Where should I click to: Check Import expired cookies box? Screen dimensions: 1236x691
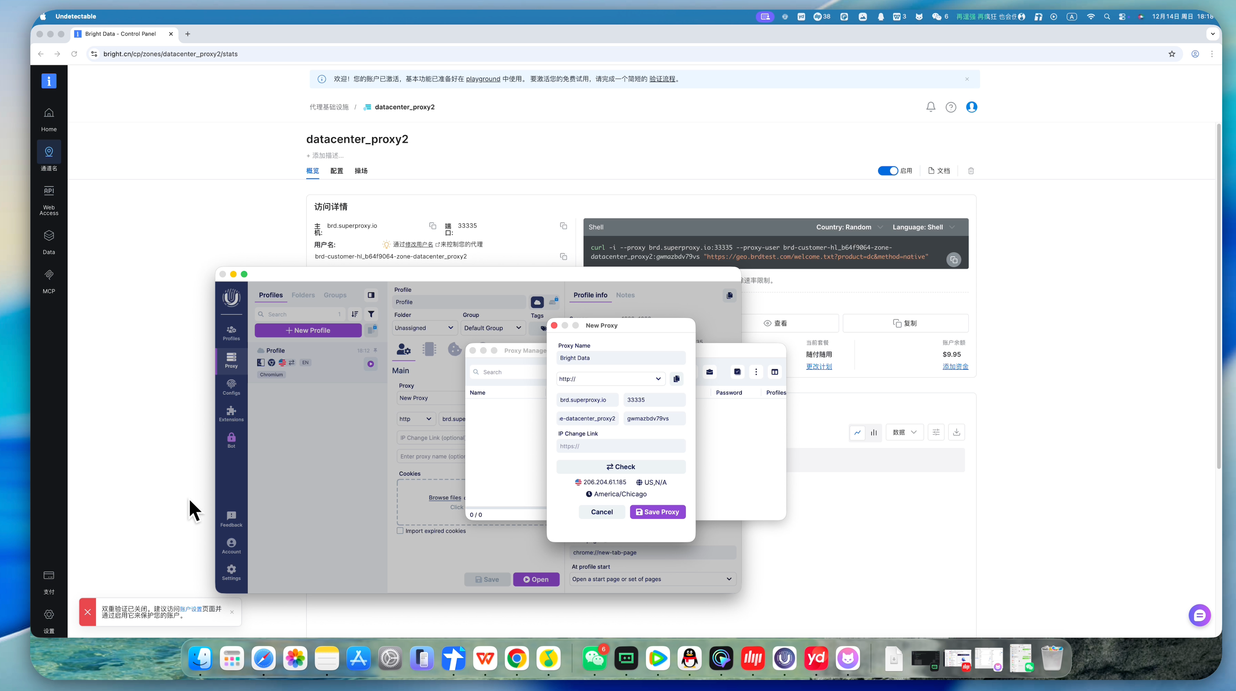point(400,531)
